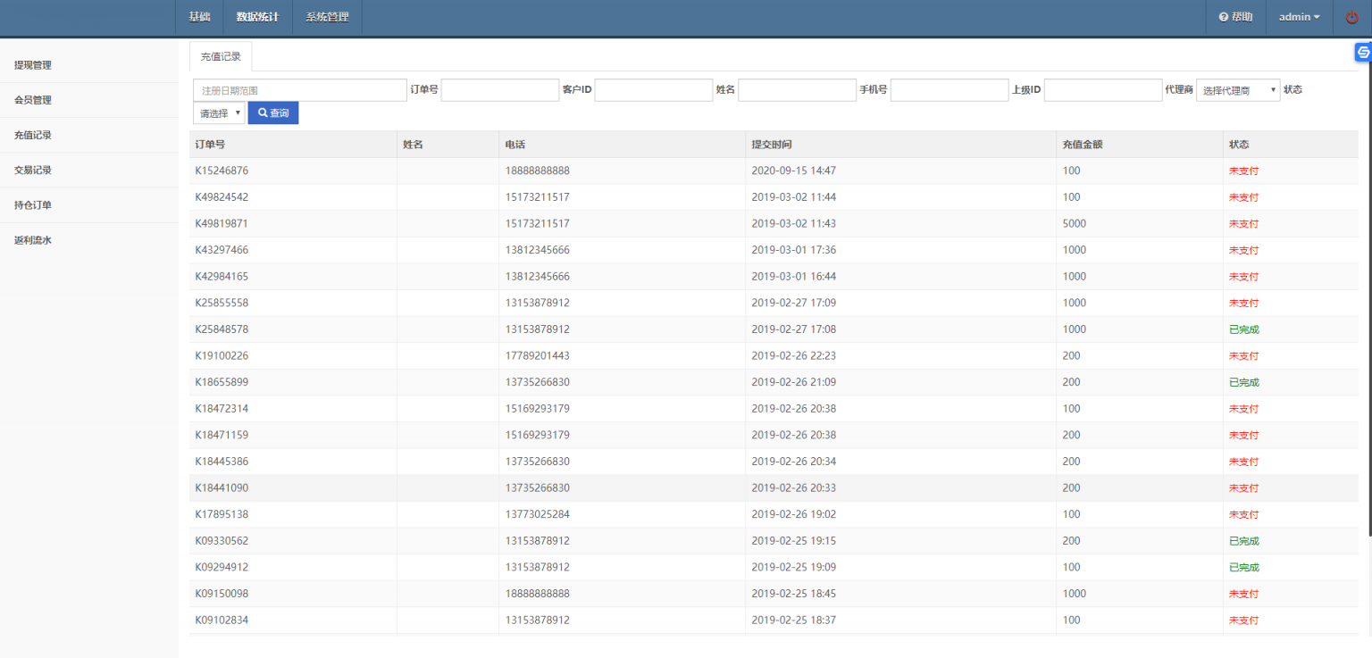
Task: Click the 查询 search button
Action: tap(273, 113)
